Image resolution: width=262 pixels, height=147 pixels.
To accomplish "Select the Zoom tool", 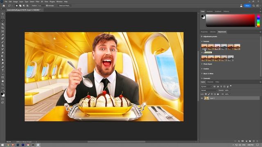I will (2, 85).
